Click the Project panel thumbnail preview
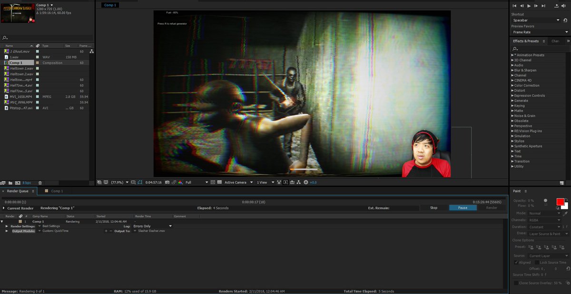571x294 pixels. pos(18,13)
